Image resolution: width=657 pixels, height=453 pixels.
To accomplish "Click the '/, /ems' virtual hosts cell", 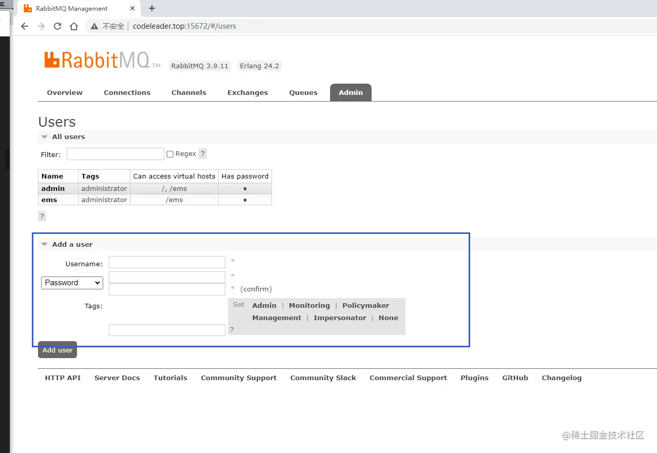I will 174,189.
